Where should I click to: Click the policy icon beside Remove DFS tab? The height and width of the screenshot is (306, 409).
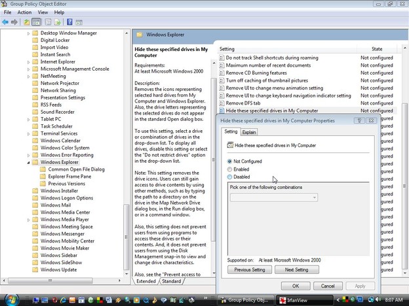[x=222, y=103]
